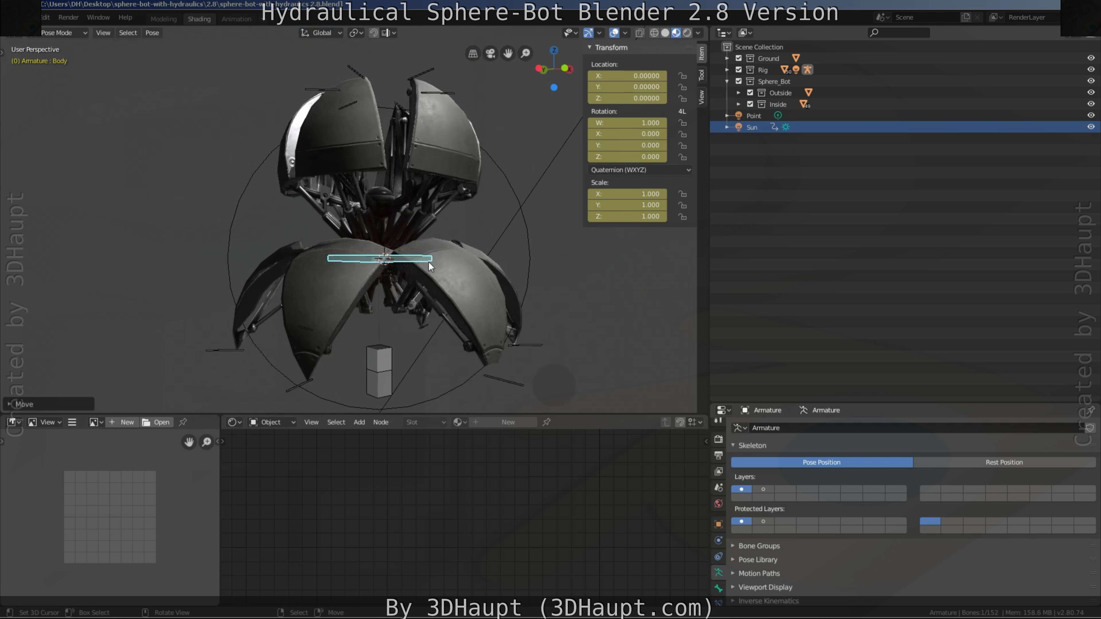The width and height of the screenshot is (1101, 619).
Task: Toggle the Rig collection checkbox
Action: pyautogui.click(x=739, y=70)
